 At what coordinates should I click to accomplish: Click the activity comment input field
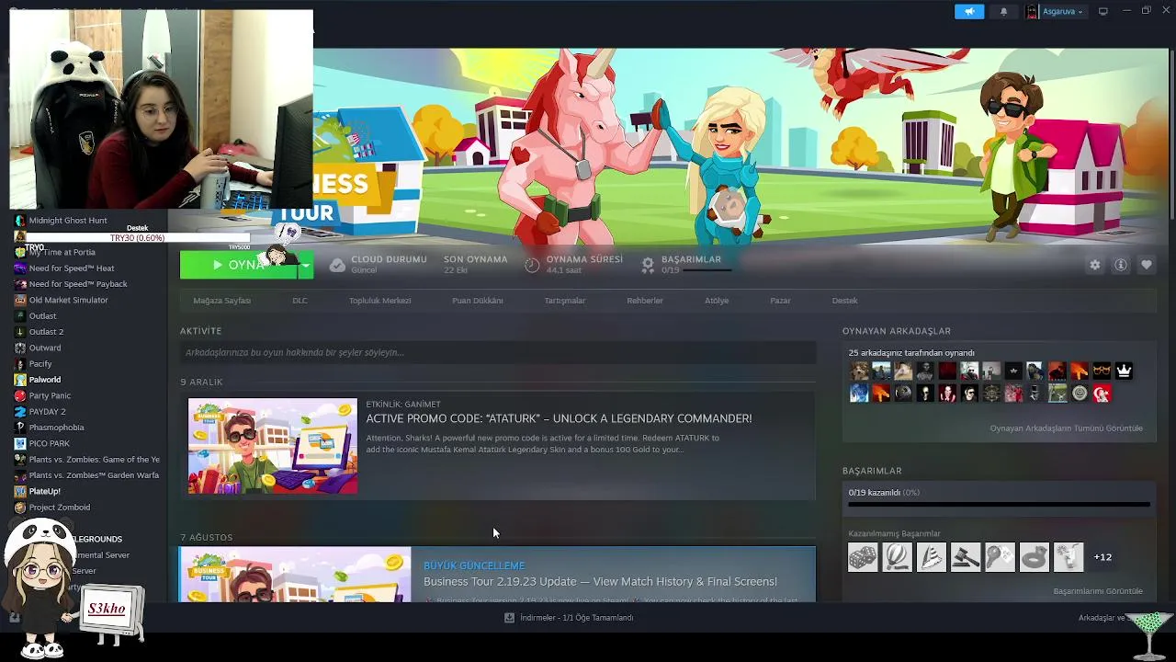pyautogui.click(x=498, y=352)
